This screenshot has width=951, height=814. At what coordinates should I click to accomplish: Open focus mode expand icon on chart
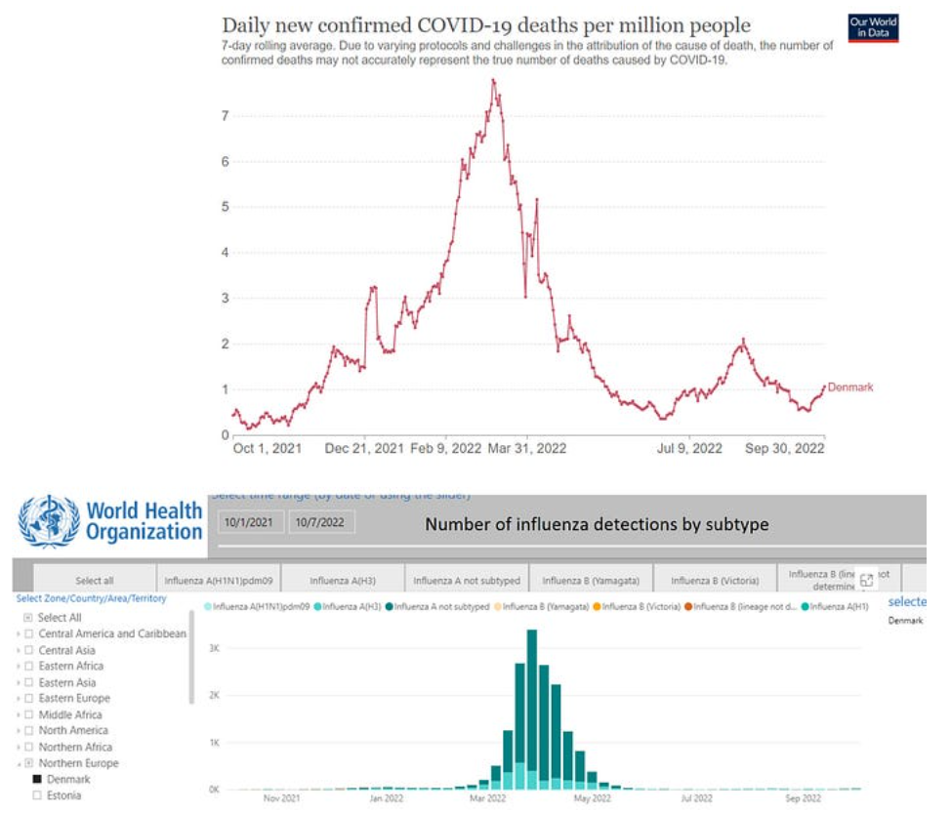pyautogui.click(x=866, y=581)
